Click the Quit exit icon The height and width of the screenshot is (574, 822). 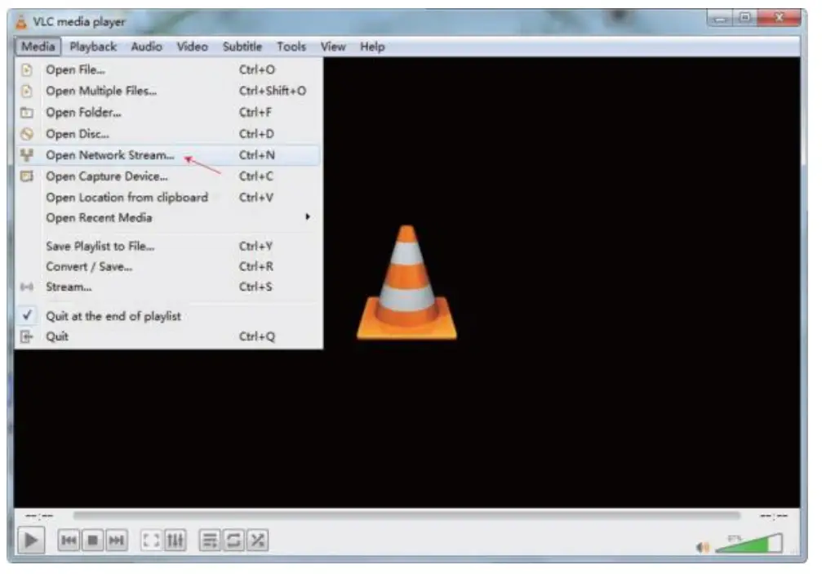27,336
